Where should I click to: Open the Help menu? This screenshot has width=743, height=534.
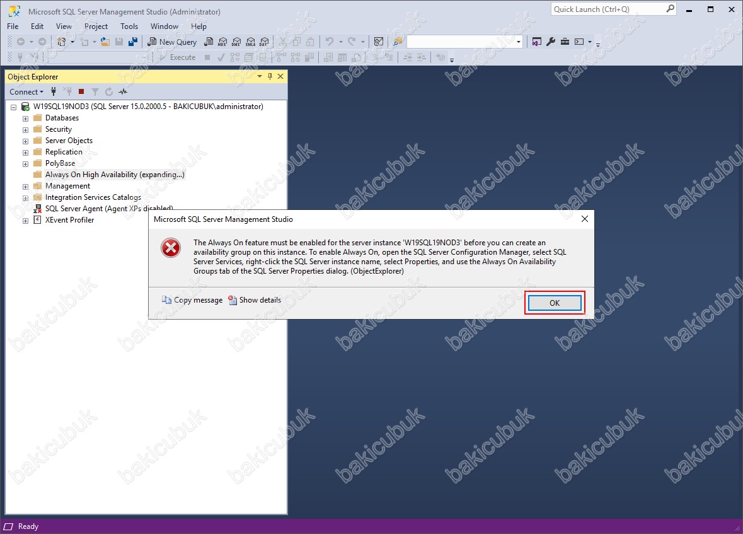199,26
